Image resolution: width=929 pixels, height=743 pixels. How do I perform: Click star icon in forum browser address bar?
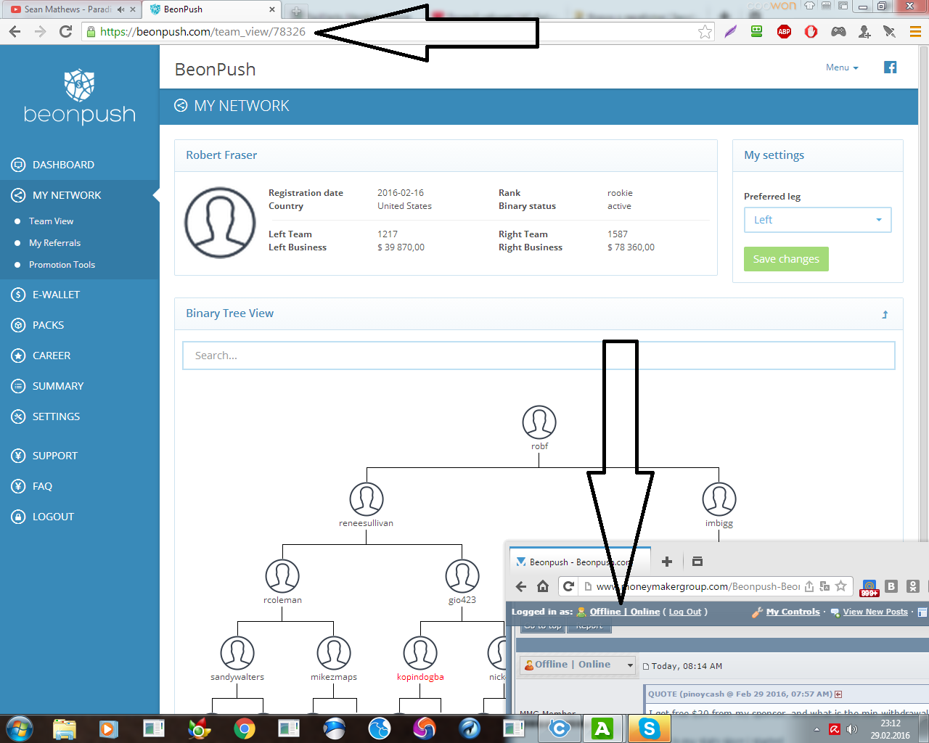[x=841, y=586]
